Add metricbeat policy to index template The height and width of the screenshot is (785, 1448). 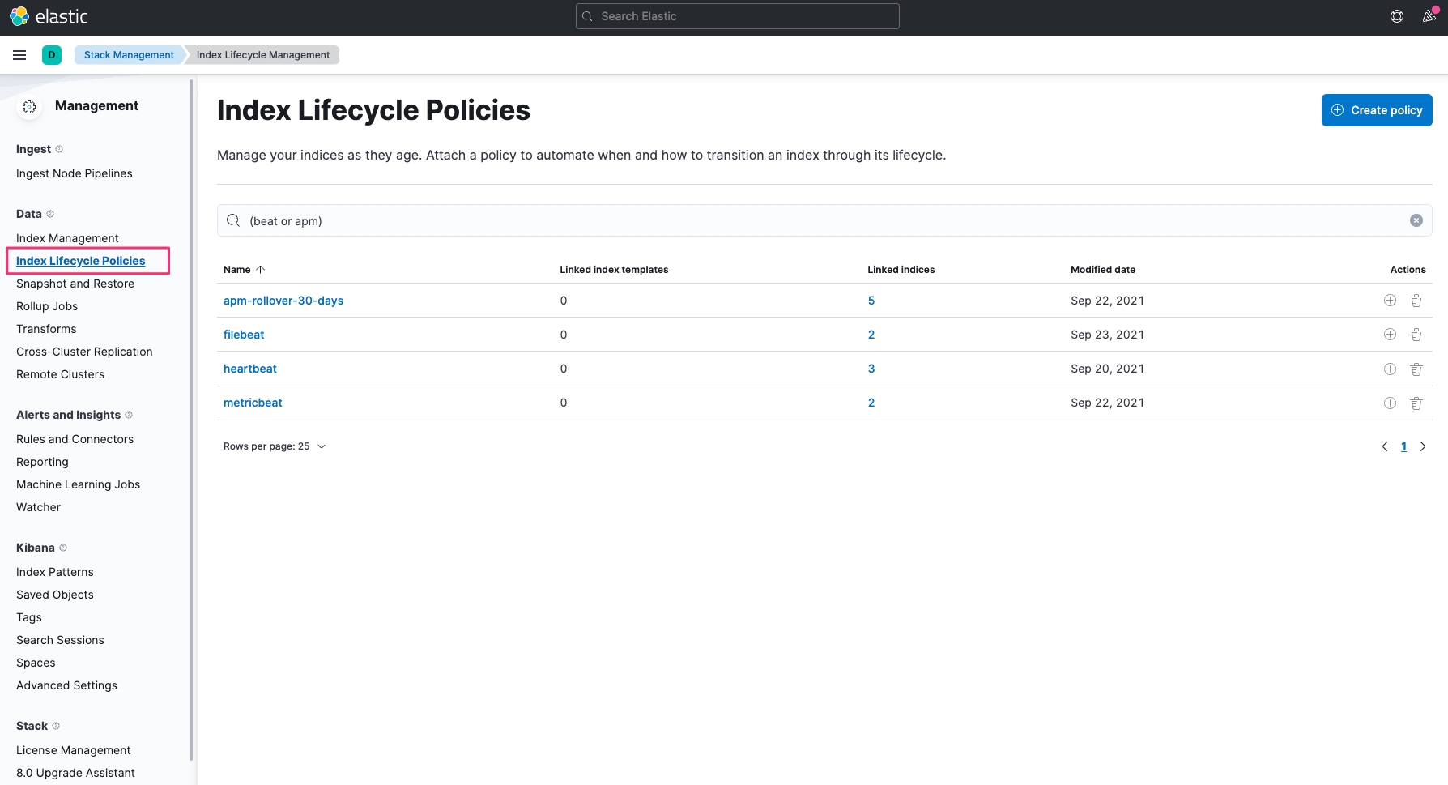(x=1390, y=403)
